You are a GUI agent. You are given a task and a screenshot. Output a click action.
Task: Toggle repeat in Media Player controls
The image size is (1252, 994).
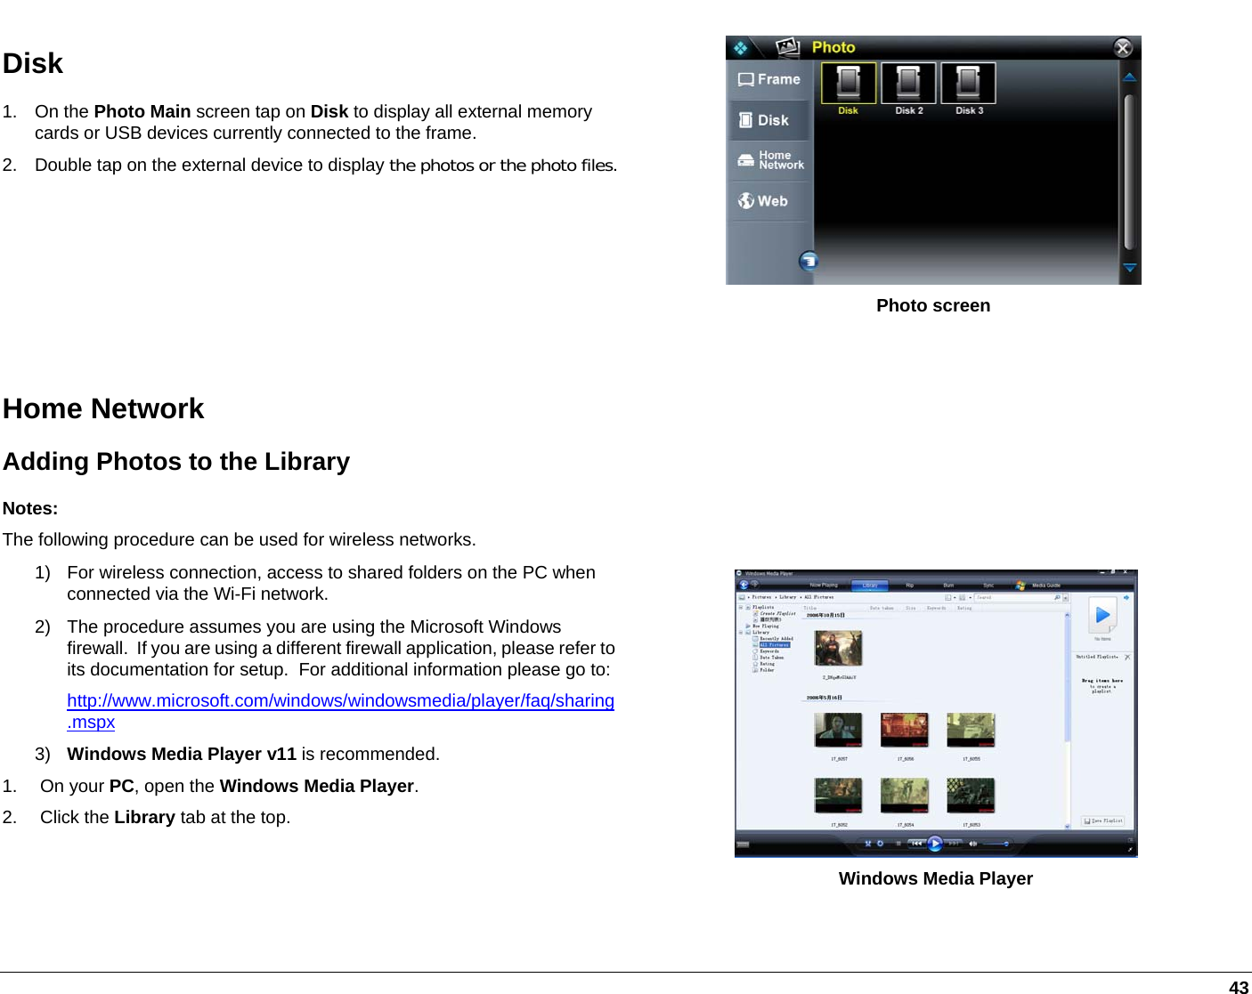(x=880, y=844)
